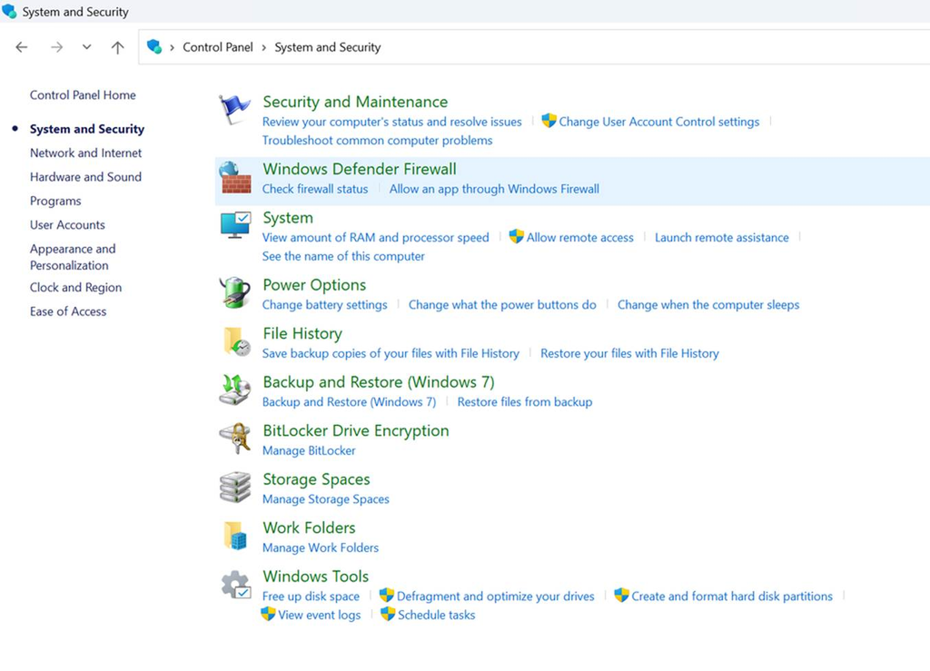930x671 pixels.
Task: Click the Work Folders folder icon
Action: [x=235, y=536]
